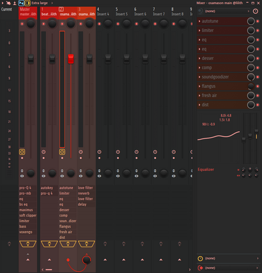Select the Insert 7 track header
This screenshot has width=262, height=273.
(161, 12)
